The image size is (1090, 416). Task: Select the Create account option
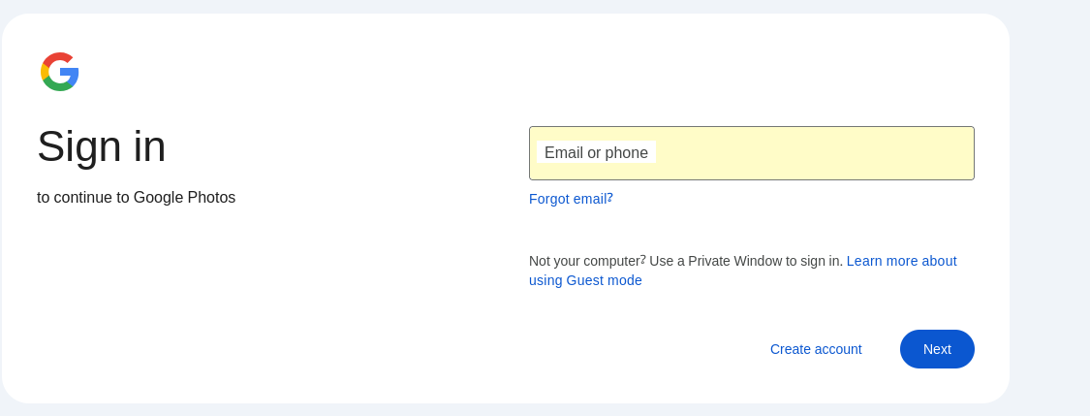[816, 349]
